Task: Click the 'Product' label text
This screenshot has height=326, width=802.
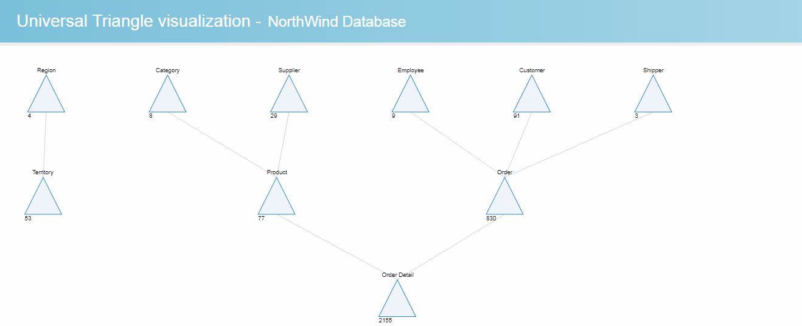Action: 277,172
